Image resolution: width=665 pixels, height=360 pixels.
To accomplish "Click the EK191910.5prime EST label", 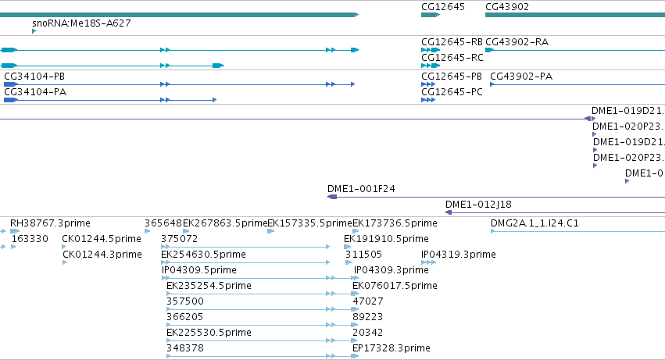I will [386, 239].
